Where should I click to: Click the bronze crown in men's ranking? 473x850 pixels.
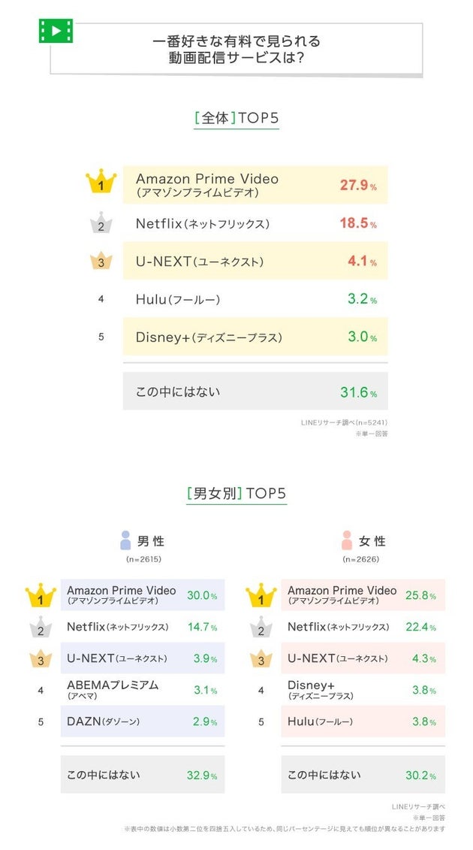tap(41, 660)
